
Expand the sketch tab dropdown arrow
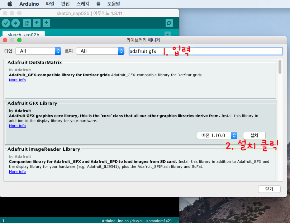[167, 34]
